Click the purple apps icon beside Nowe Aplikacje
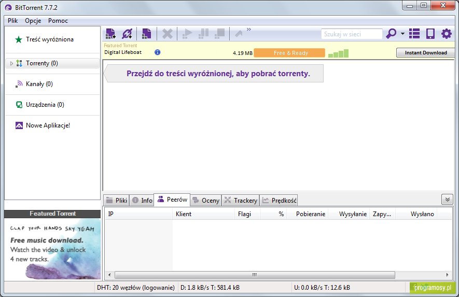 point(19,125)
